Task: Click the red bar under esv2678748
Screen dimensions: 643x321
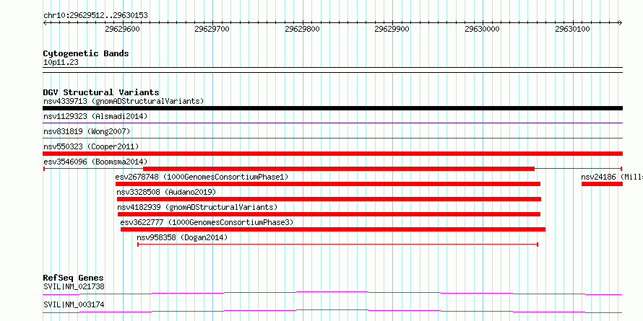Action: [x=328, y=184]
